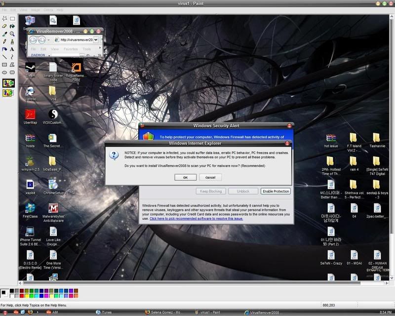395x316 pixels.
Task: Click OK in the Windows Internet Explorer dialog
Action: (x=186, y=177)
